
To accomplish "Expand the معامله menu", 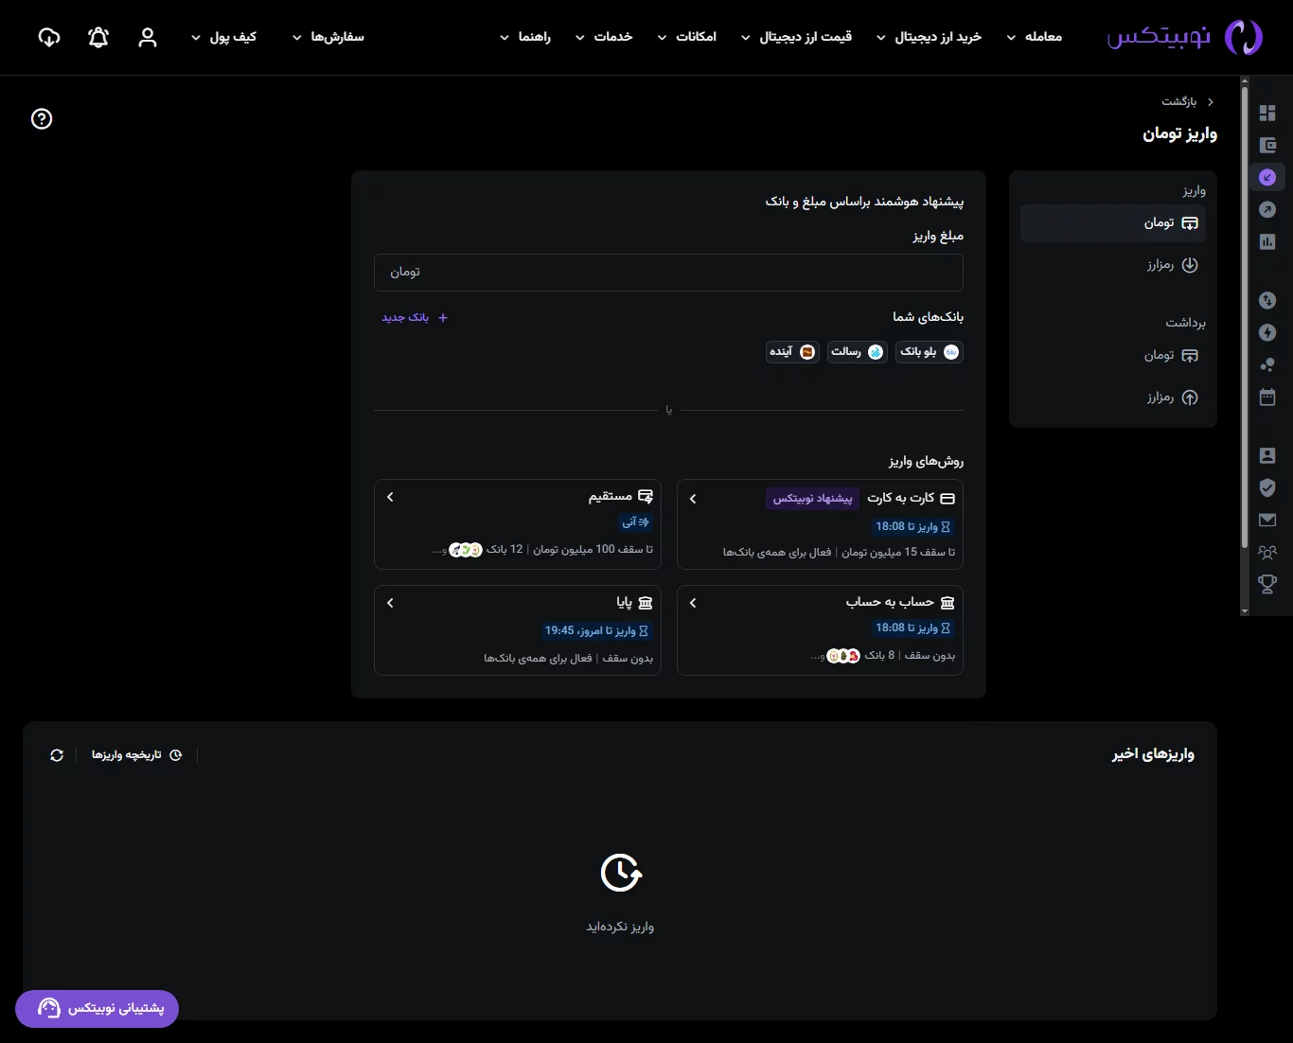I will [x=1034, y=37].
